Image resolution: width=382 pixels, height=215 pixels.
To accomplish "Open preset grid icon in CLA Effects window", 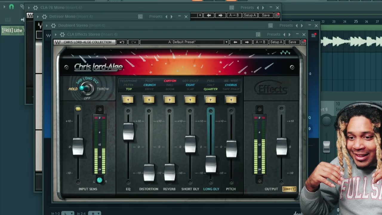I will pos(258,34).
